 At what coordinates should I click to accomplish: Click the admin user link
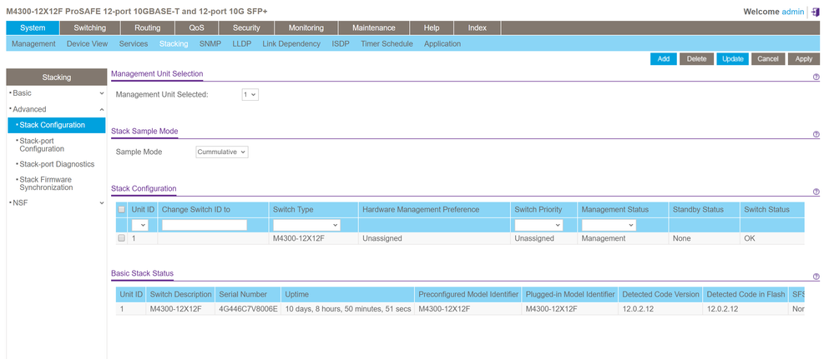(793, 12)
